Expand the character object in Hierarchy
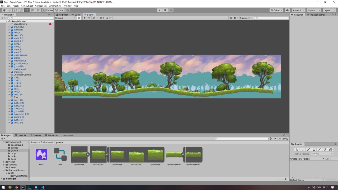This screenshot has height=190, width=338. pyautogui.click(x=9, y=72)
